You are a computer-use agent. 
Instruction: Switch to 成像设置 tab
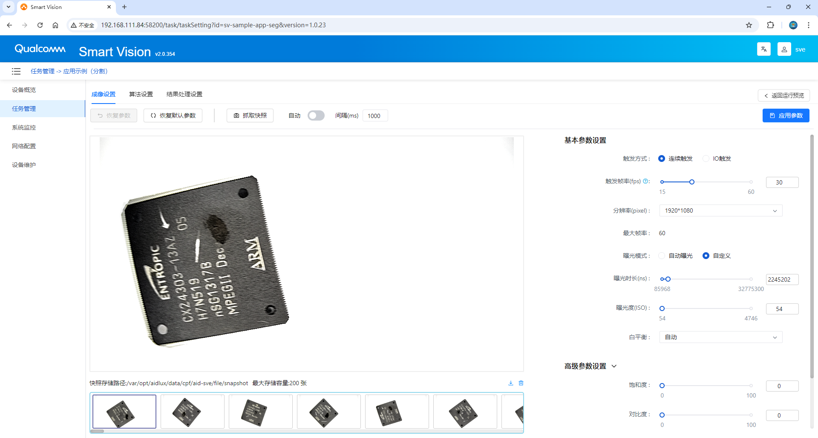coord(104,94)
